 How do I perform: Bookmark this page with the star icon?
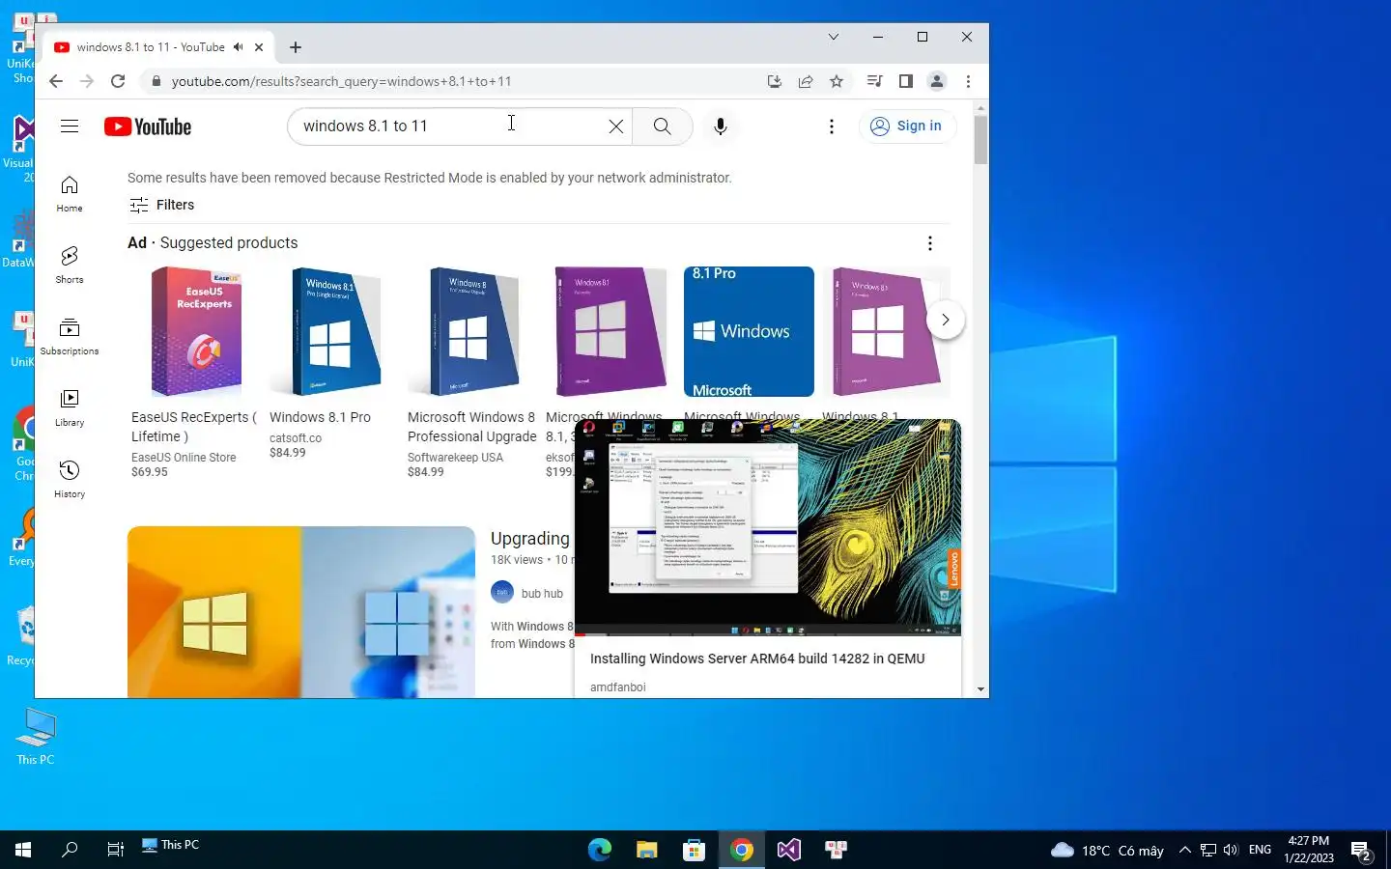(x=837, y=81)
